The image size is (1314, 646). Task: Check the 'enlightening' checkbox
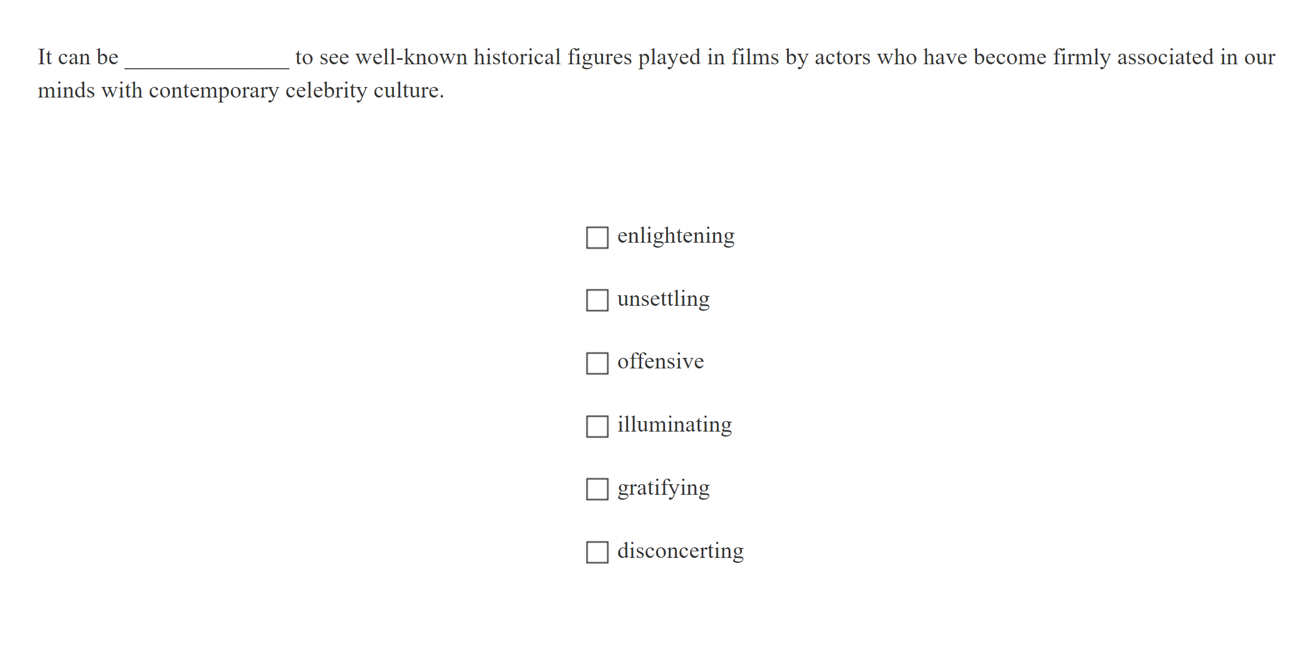(x=597, y=237)
